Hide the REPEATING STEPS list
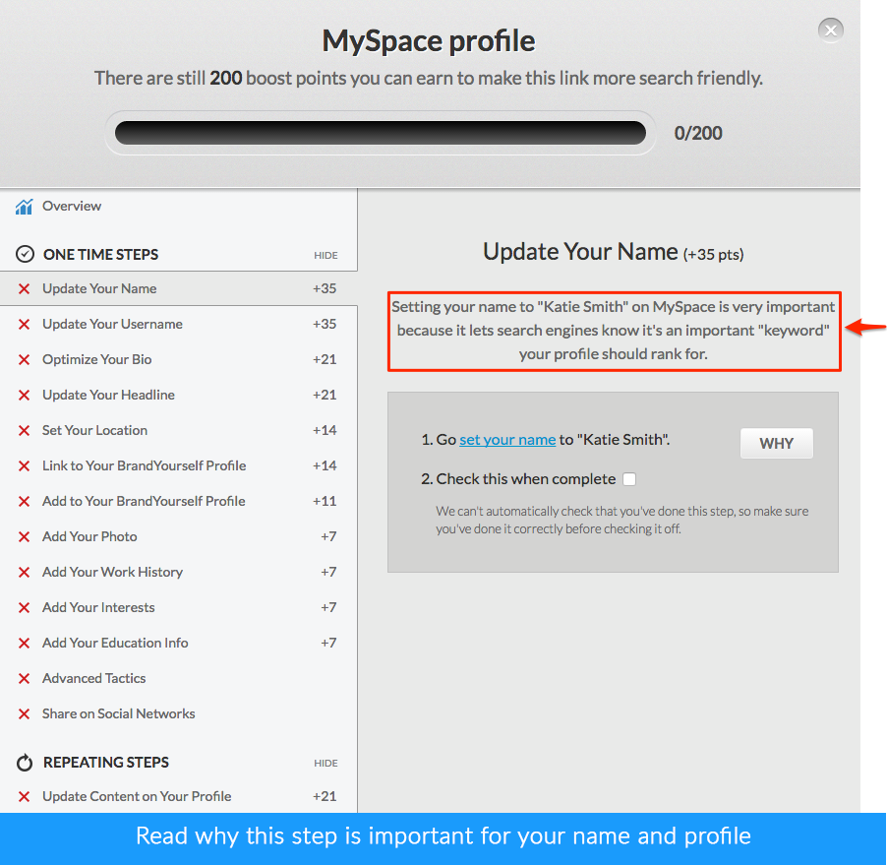 coord(325,763)
